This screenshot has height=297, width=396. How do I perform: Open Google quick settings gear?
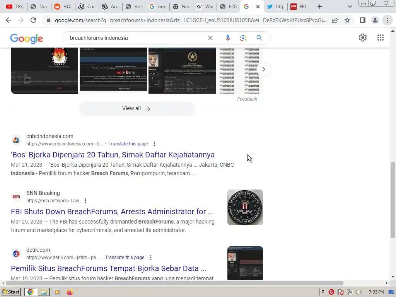[x=363, y=38]
